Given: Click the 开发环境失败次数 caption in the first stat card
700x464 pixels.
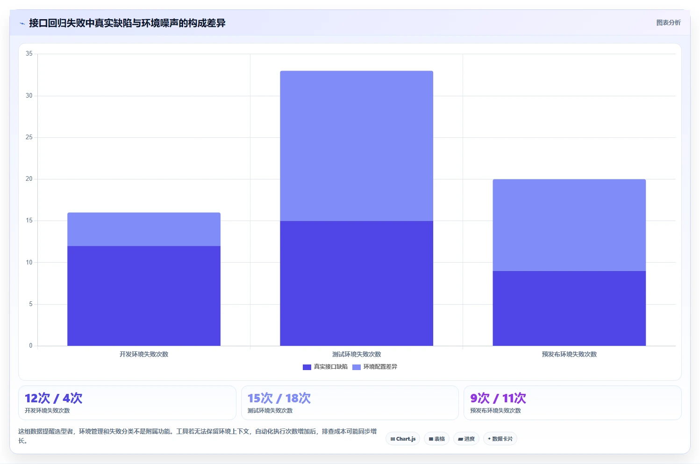Looking at the screenshot, I should [x=47, y=411].
